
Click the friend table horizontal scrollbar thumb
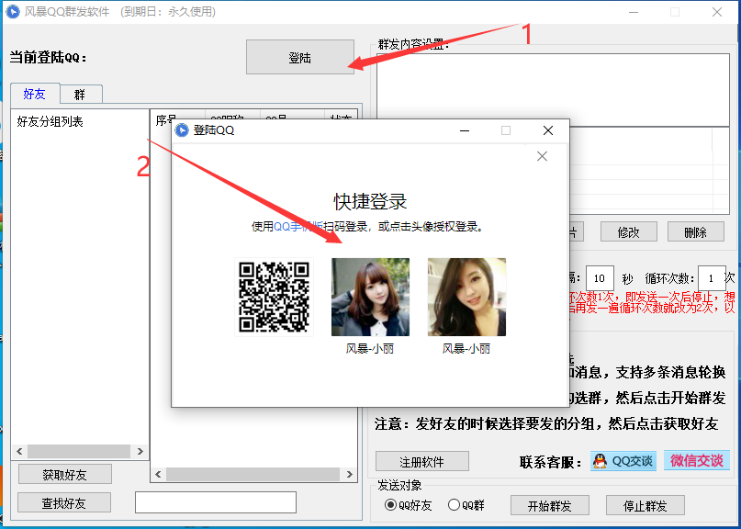tap(253, 474)
